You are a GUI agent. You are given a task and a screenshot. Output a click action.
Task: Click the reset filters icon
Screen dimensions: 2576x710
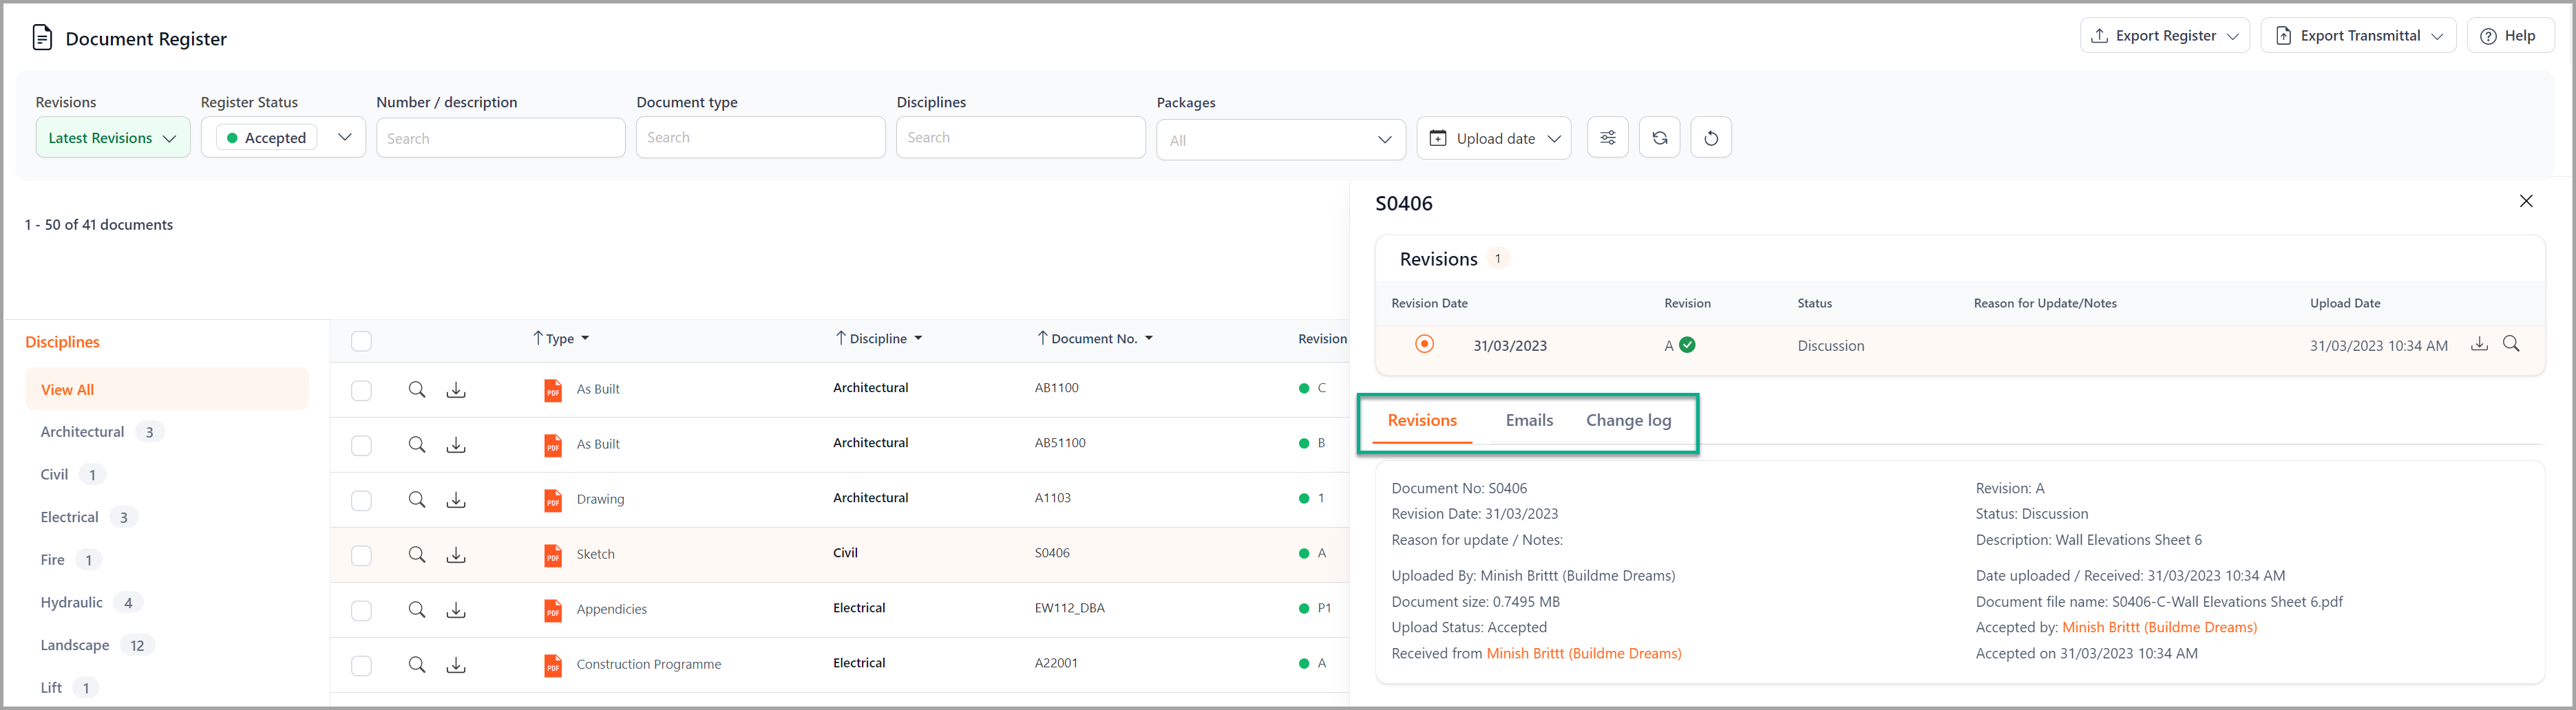coord(1711,137)
